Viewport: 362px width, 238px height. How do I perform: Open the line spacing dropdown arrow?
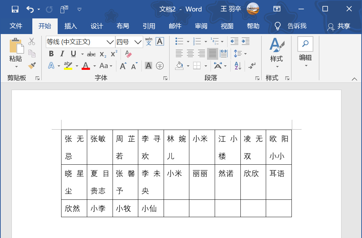click(245, 53)
